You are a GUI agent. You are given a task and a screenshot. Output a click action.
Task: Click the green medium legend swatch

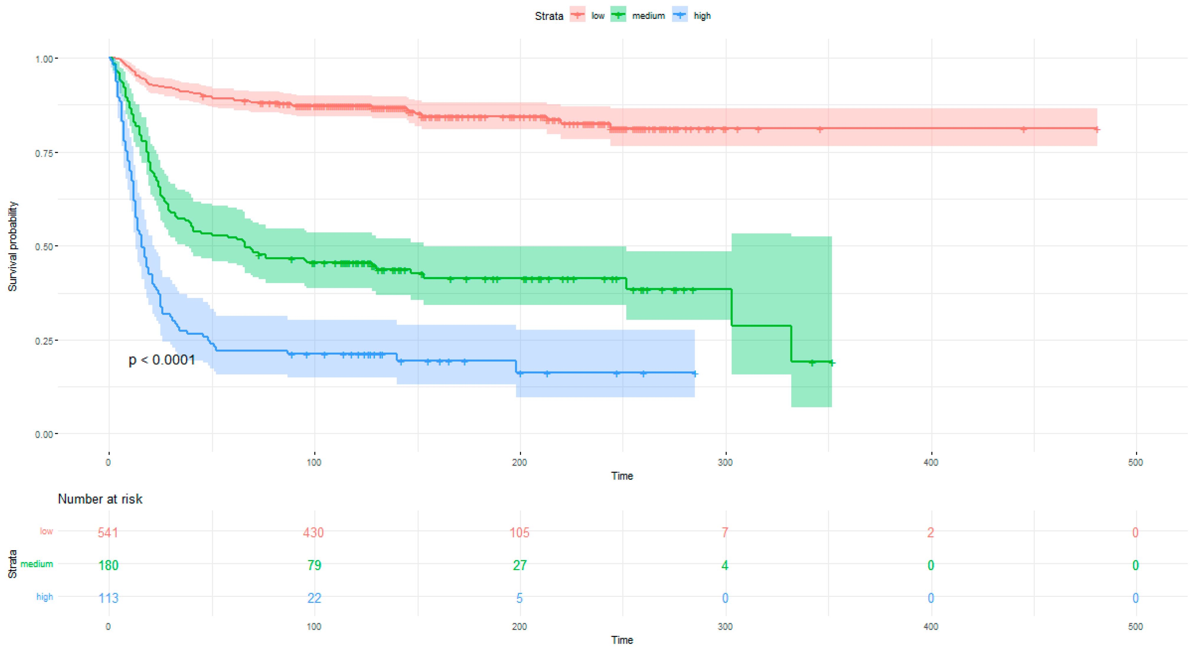[619, 15]
